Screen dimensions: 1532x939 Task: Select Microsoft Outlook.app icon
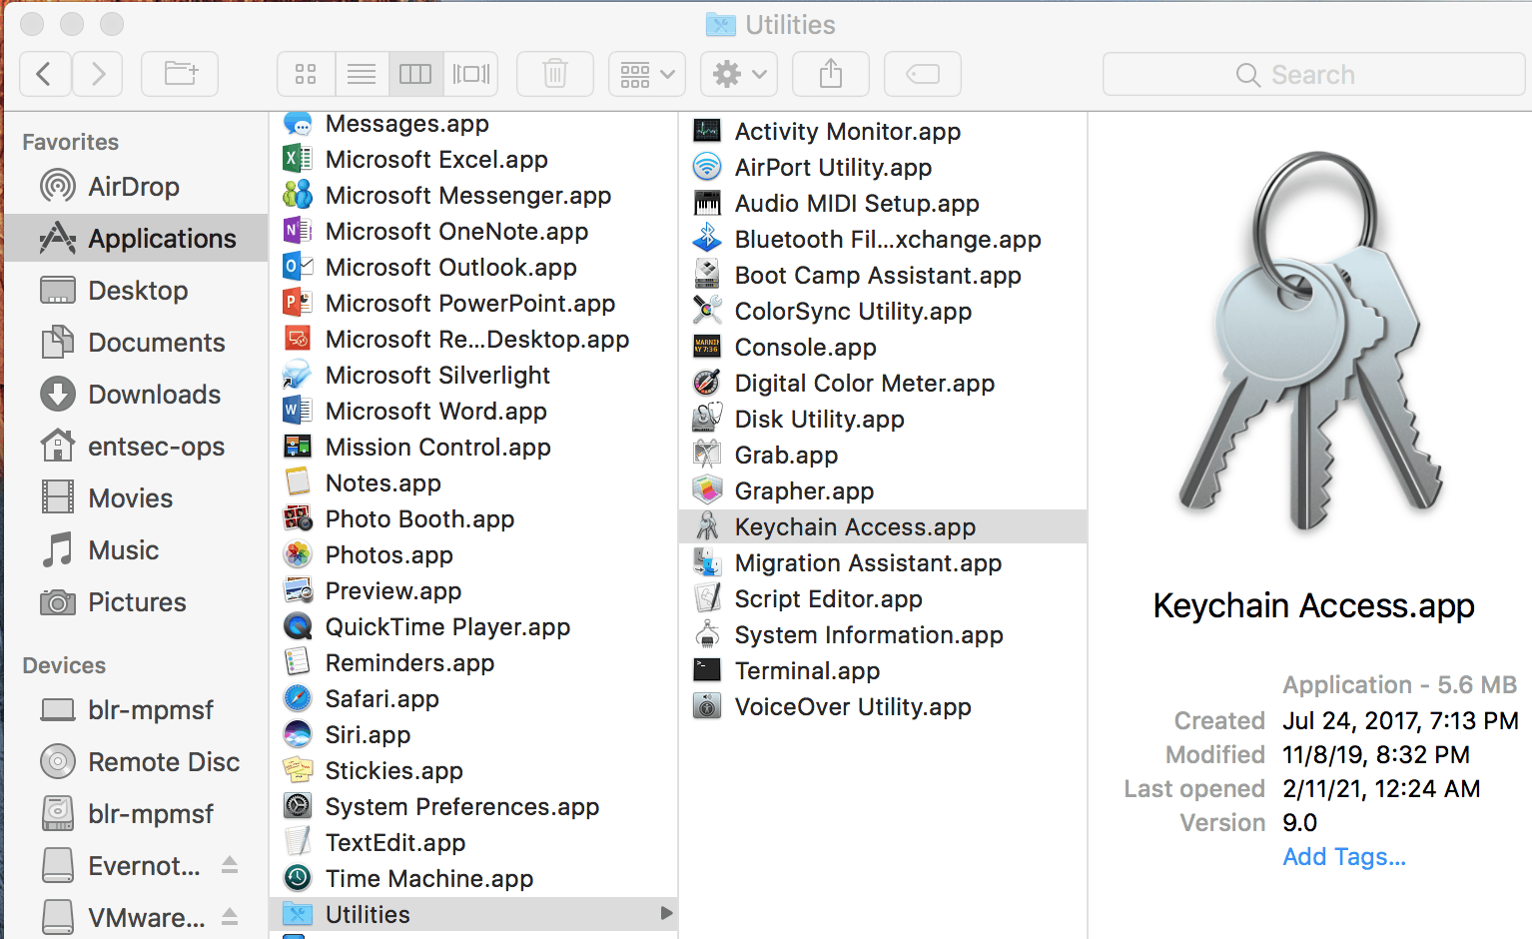[x=298, y=268]
